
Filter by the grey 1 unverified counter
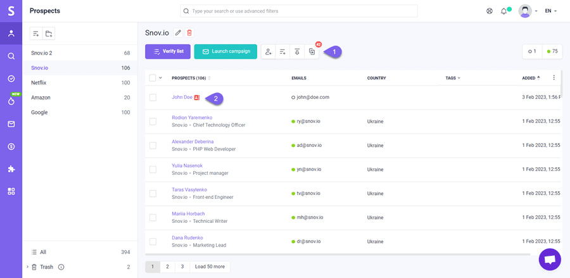532,51
